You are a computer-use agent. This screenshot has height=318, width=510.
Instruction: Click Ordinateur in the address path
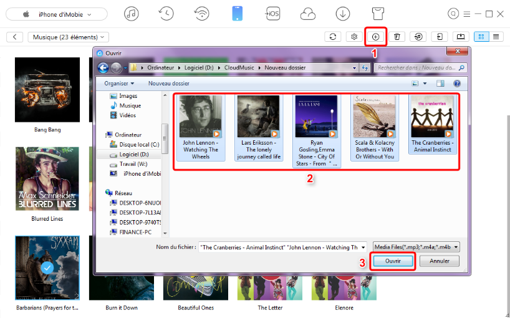point(161,67)
